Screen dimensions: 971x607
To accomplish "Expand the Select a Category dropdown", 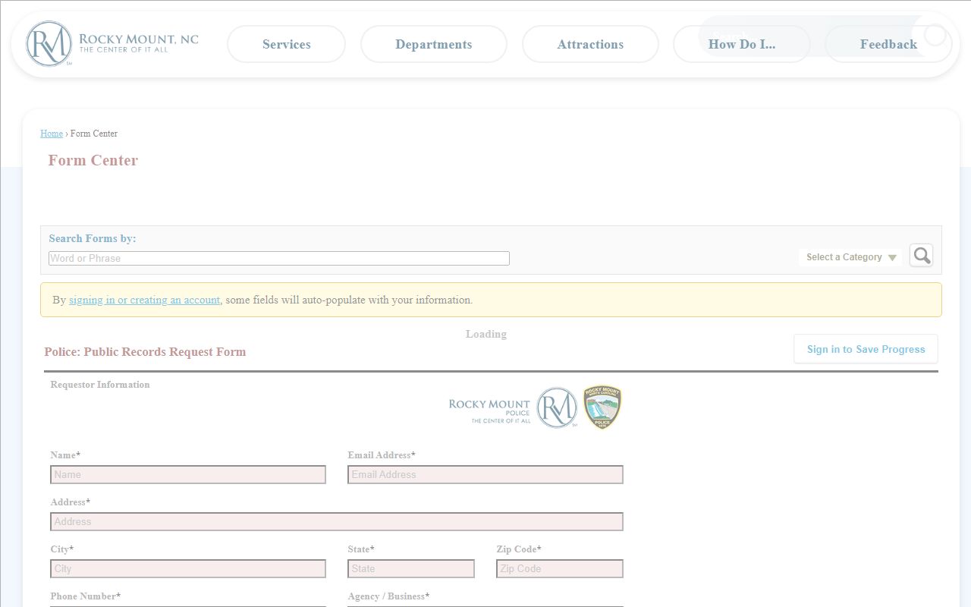I will coord(850,257).
